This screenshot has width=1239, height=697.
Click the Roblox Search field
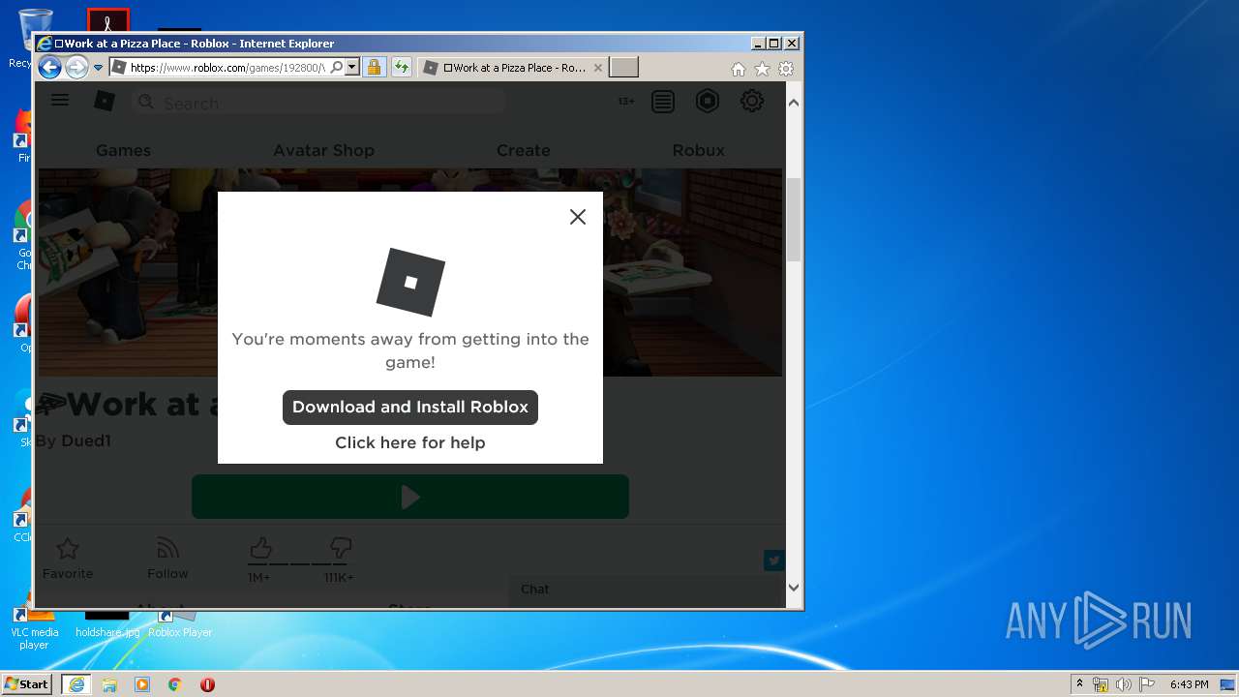(317, 103)
